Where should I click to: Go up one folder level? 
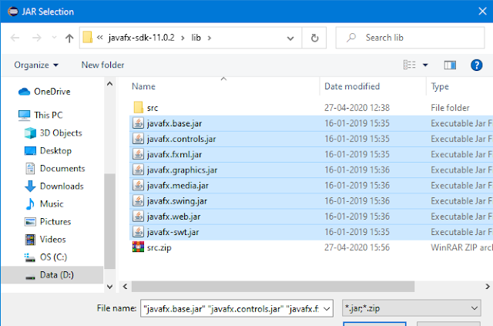coord(69,38)
